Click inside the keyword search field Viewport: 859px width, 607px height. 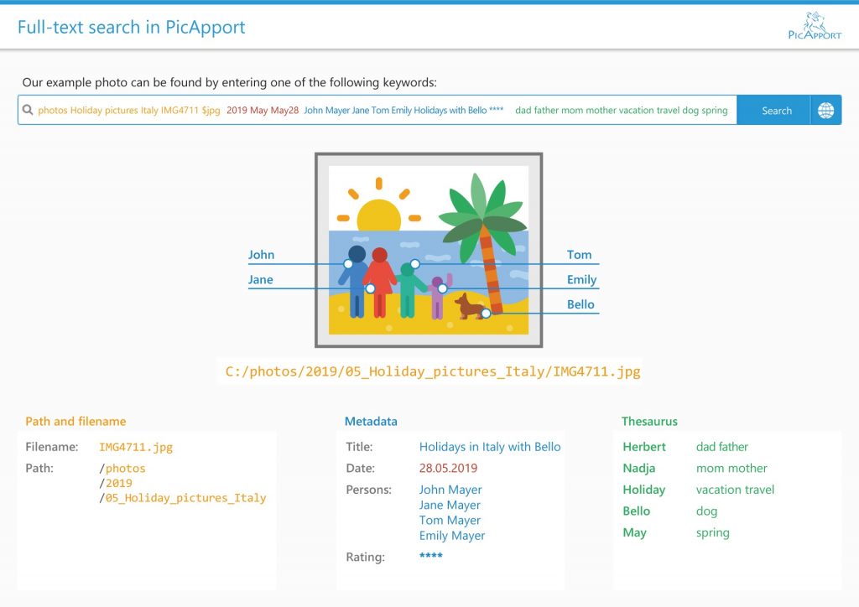(377, 111)
